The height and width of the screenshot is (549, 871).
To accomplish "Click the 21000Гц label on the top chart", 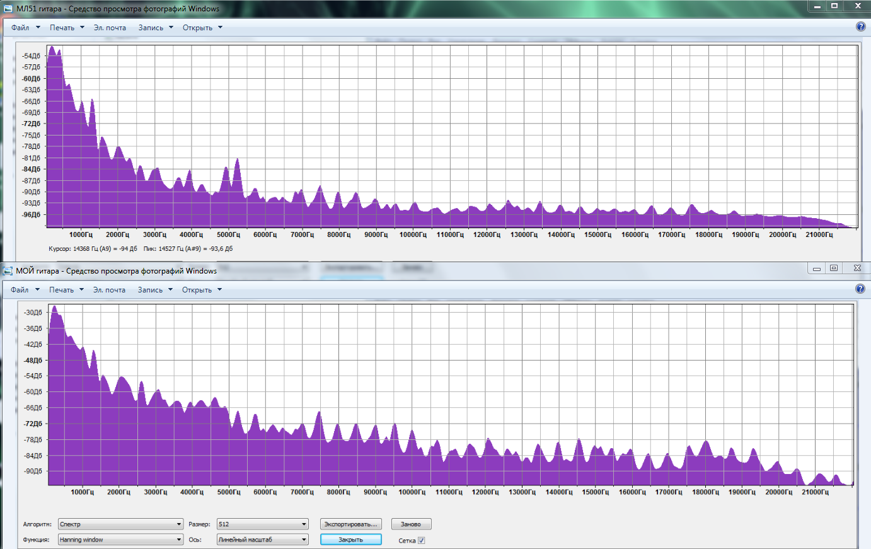I will [819, 234].
